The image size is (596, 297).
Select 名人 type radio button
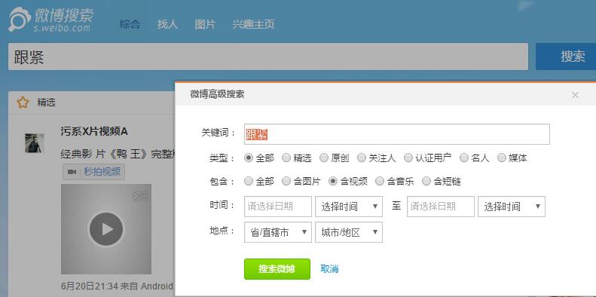463,158
